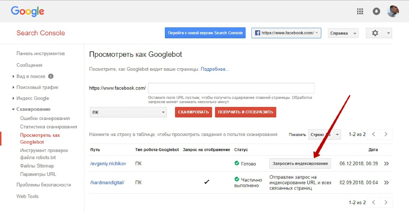Open the Google apps grid icon
The image size is (409, 213).
pyautogui.click(x=360, y=11)
